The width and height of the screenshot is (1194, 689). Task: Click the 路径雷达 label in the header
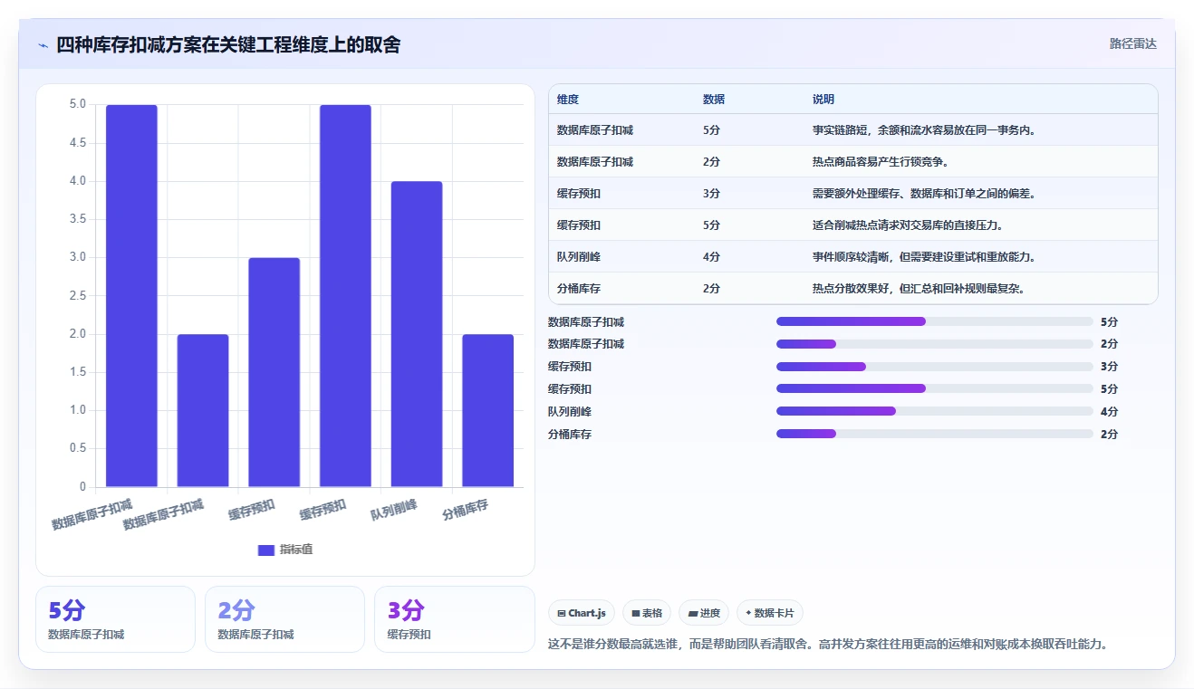click(1133, 43)
